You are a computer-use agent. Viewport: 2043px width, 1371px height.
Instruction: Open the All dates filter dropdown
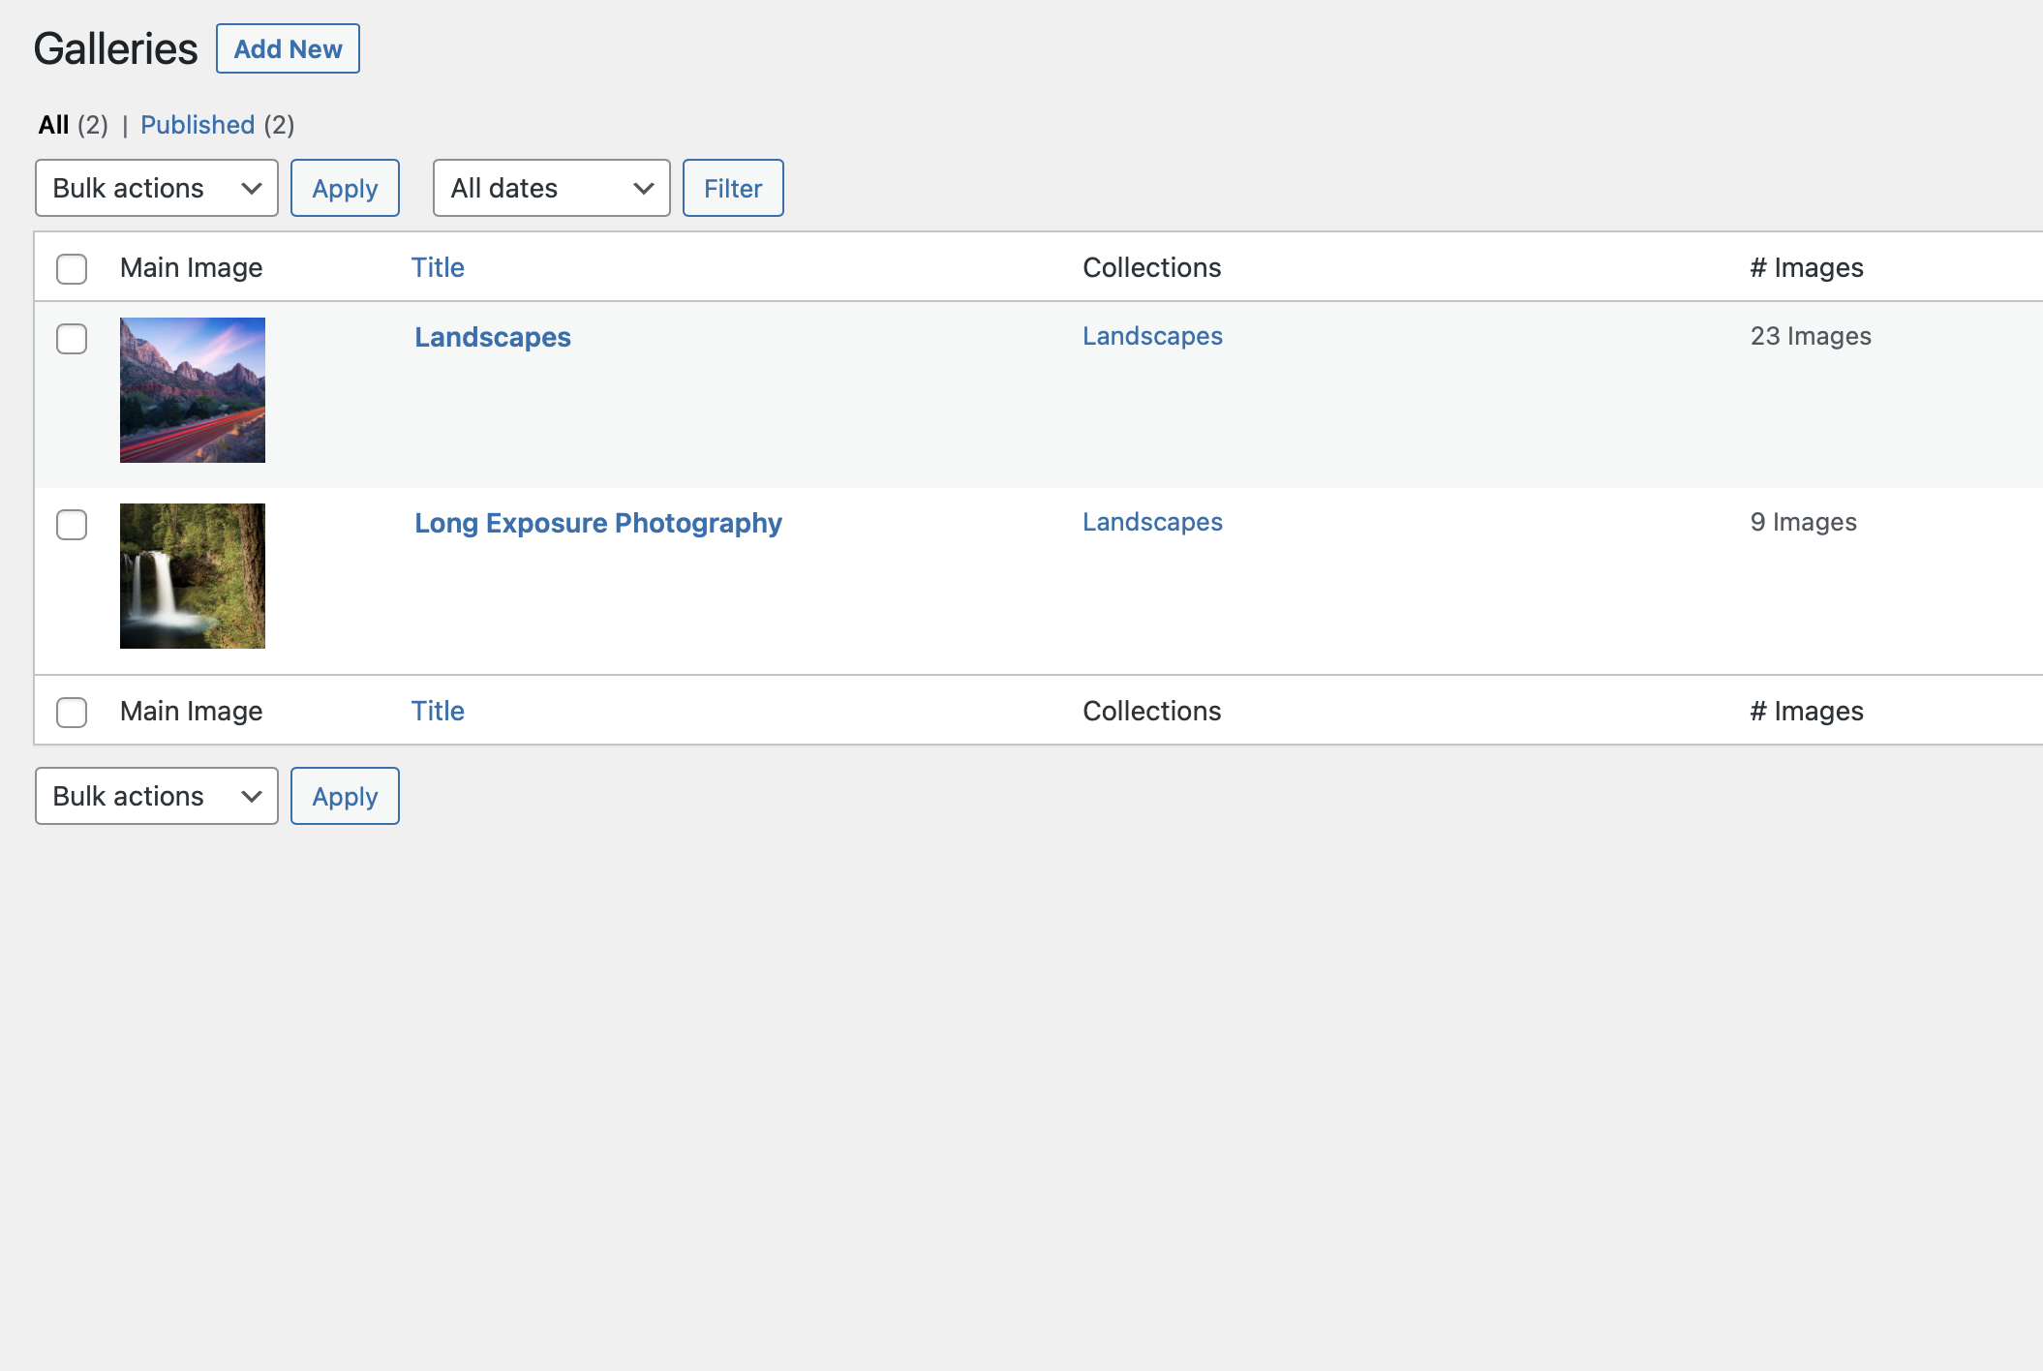pyautogui.click(x=552, y=188)
